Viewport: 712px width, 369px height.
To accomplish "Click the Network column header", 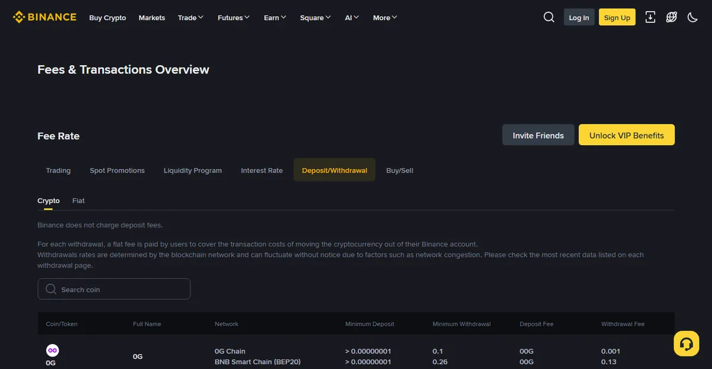I will tap(227, 324).
